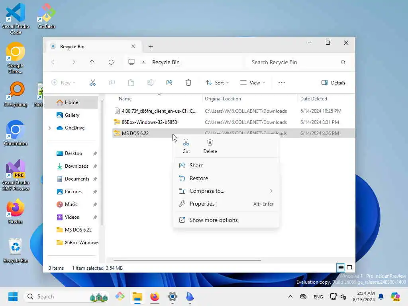The image size is (408, 306).
Task: Open Documents quick access folder
Action: [x=71, y=179]
